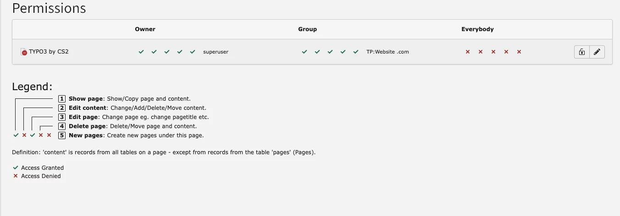
Task: Toggle Owner's New pages permission checkmark
Action: pyautogui.click(x=193, y=52)
